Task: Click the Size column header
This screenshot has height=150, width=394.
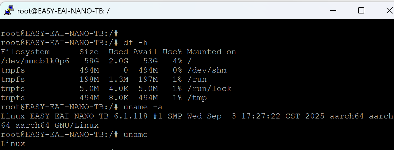Action: point(89,52)
